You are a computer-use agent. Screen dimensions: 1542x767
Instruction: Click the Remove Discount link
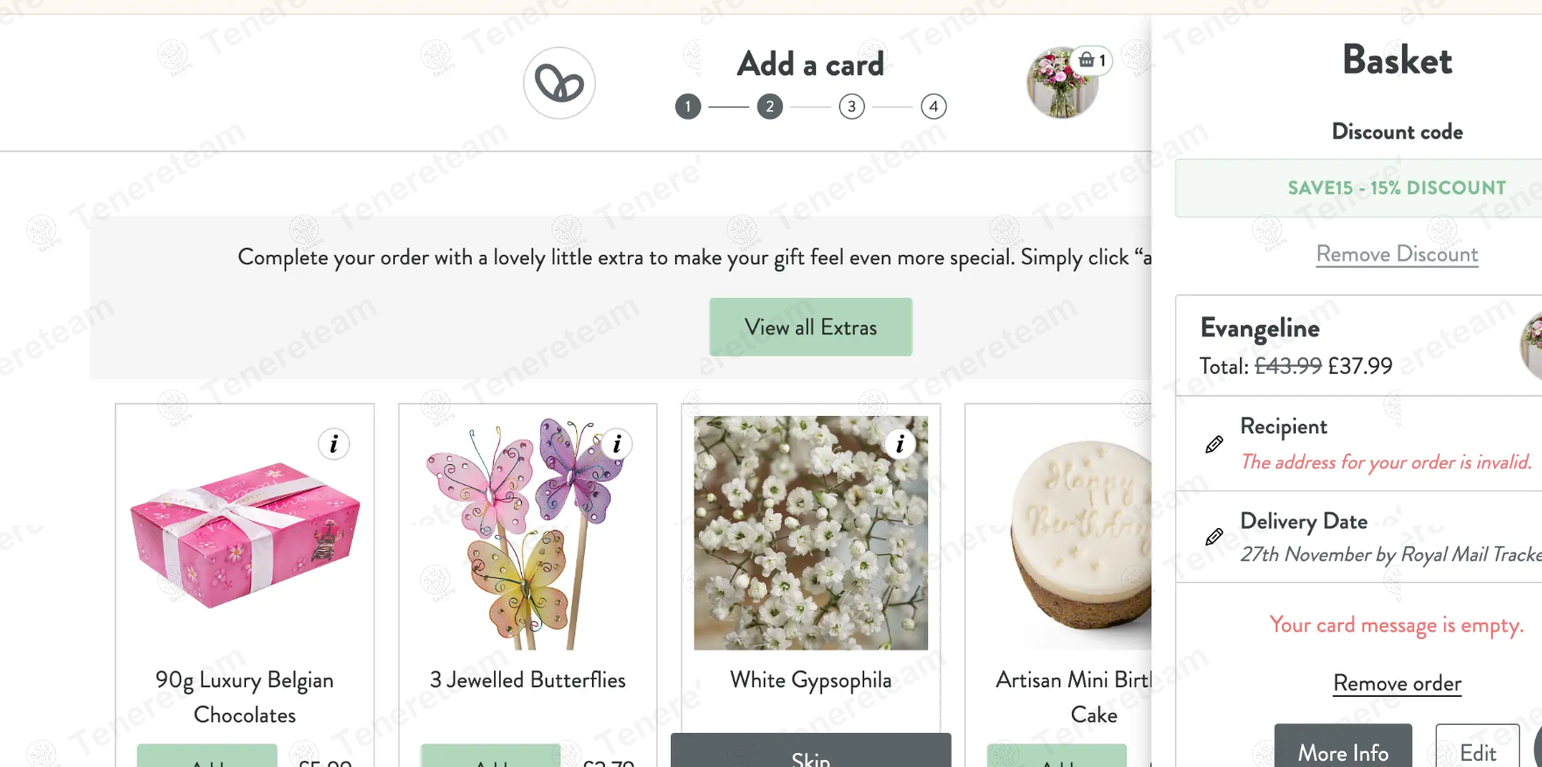1397,254
